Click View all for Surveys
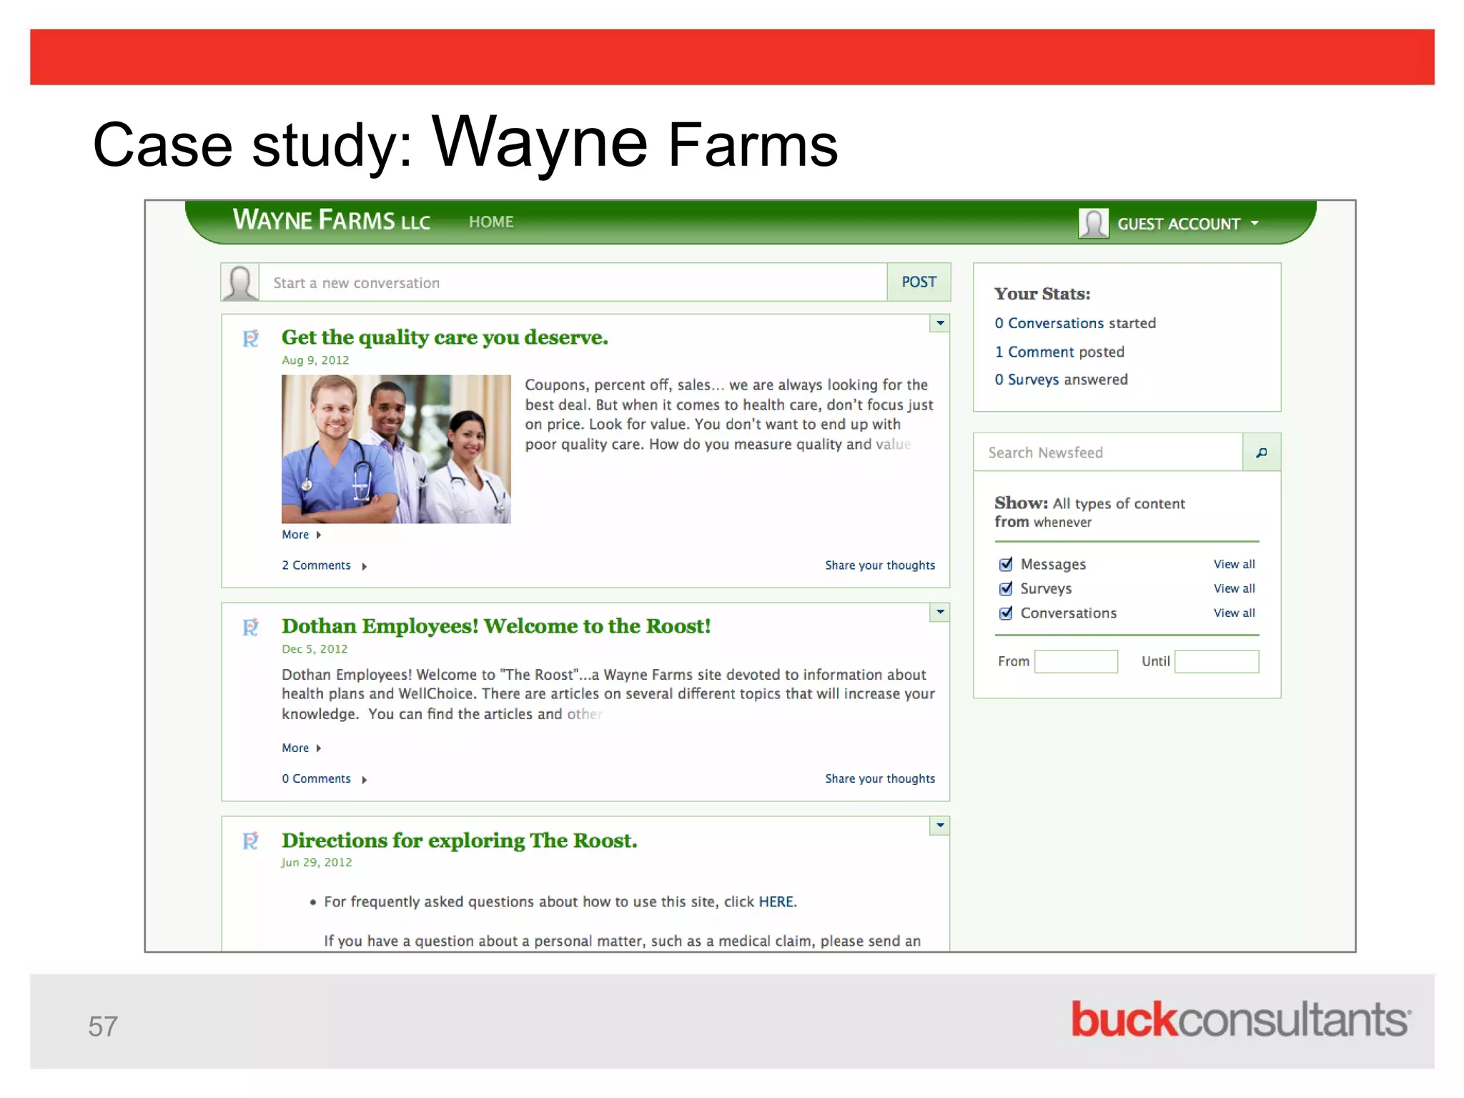 (x=1234, y=588)
